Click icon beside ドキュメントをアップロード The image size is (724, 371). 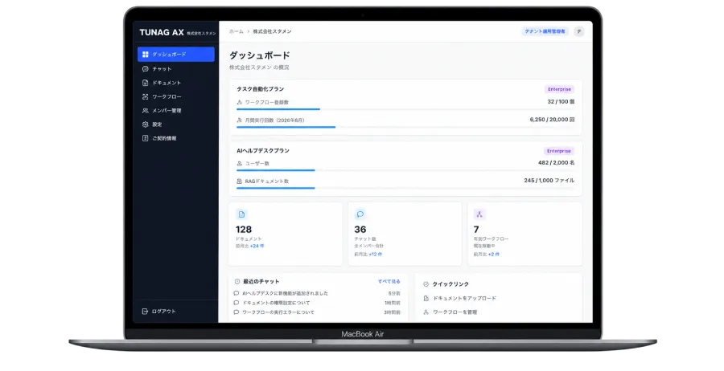pyautogui.click(x=426, y=299)
